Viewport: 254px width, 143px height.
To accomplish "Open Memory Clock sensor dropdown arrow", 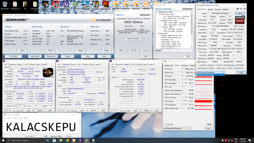I will click(182, 73).
